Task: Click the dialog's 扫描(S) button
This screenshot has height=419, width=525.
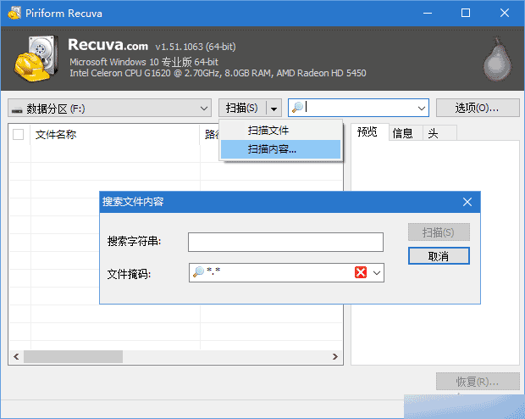Action: pos(439,232)
